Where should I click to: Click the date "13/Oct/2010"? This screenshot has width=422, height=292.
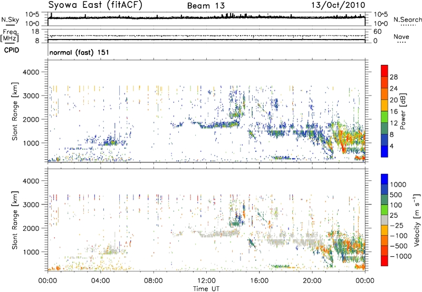(x=338, y=5)
